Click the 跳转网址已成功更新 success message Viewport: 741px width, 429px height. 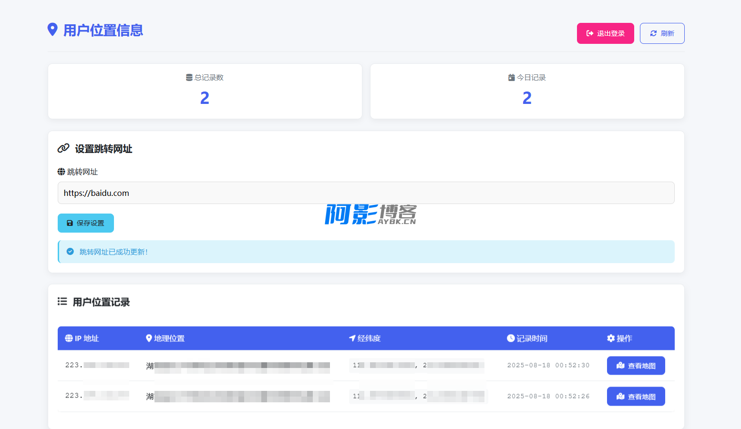coord(113,252)
